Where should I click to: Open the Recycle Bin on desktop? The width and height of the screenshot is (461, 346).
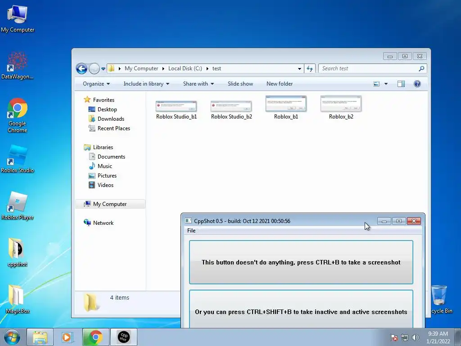coord(441,299)
